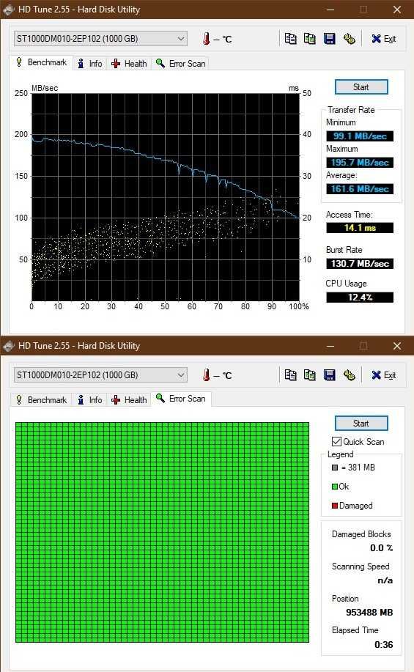This screenshot has width=414, height=672.
Task: Click copy text icon in upper window toolbar
Action: pyautogui.click(x=291, y=39)
